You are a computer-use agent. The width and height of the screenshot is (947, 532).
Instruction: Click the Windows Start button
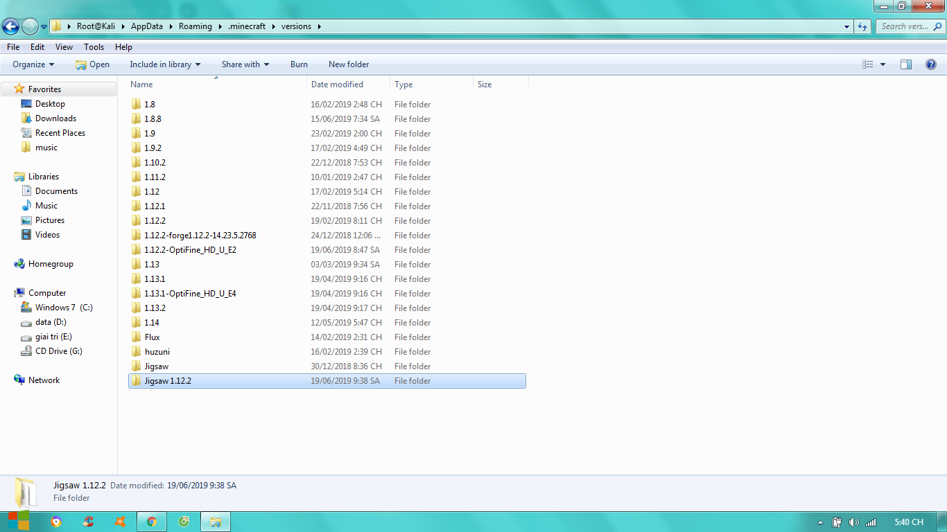tap(19, 522)
